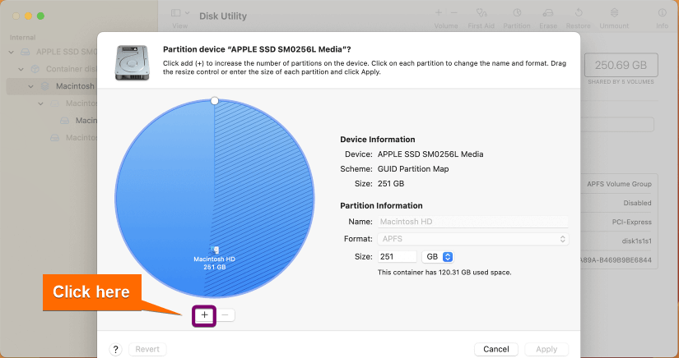Collapse the Container disk sidebar item

(21, 69)
